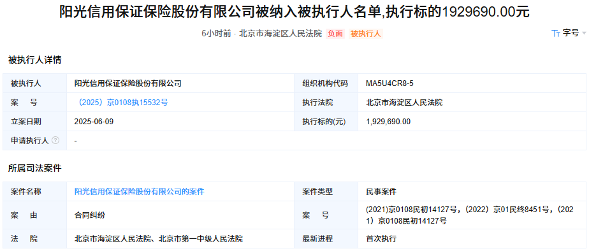Image resolution: width=589 pixels, height=251 pixels.
Task: Select company name 阳光信用保证保险股份有限公司 in table
Action: click(128, 83)
